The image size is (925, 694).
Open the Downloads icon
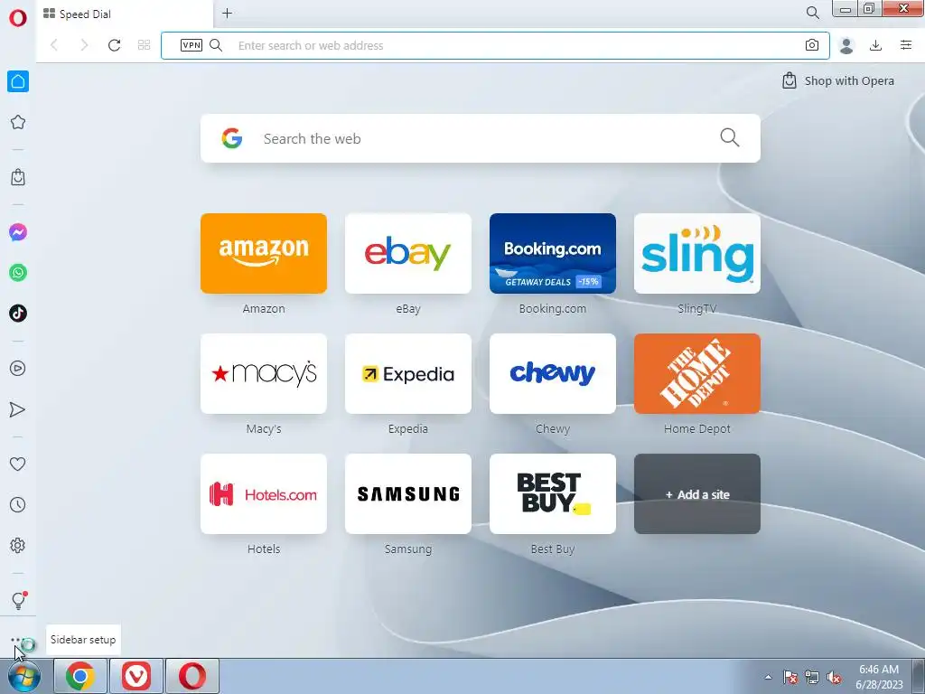tap(876, 45)
